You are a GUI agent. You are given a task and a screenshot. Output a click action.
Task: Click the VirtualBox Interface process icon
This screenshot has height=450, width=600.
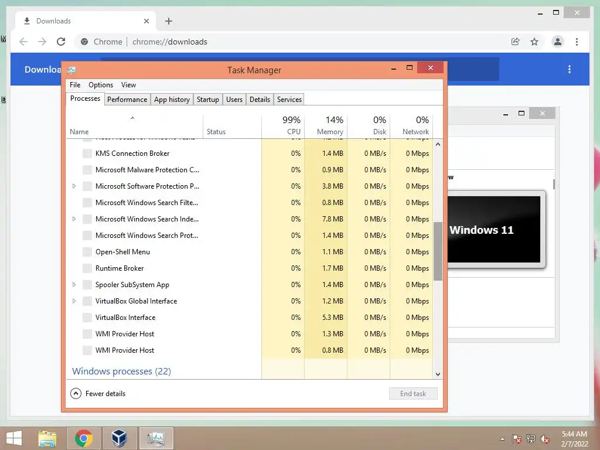[87, 318]
